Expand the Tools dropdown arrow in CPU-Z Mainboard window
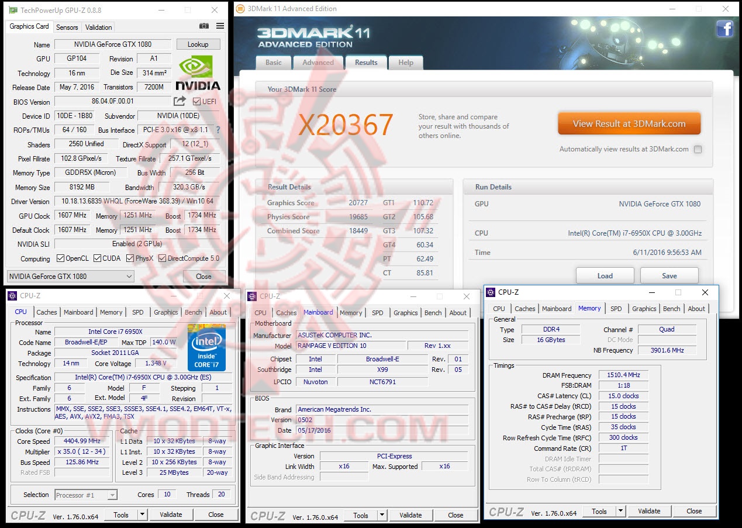The width and height of the screenshot is (742, 528). coord(382,515)
